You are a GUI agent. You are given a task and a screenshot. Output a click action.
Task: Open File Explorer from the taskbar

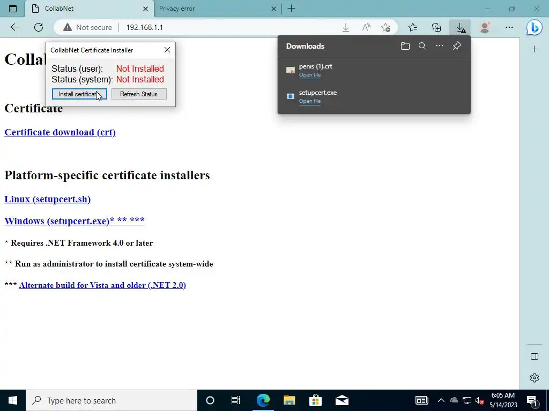289,400
